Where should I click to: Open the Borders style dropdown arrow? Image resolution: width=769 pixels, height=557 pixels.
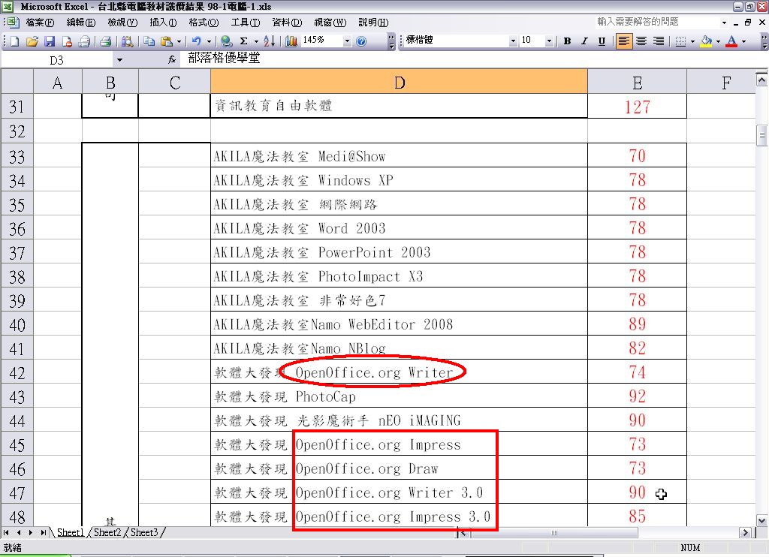pyautogui.click(x=692, y=41)
